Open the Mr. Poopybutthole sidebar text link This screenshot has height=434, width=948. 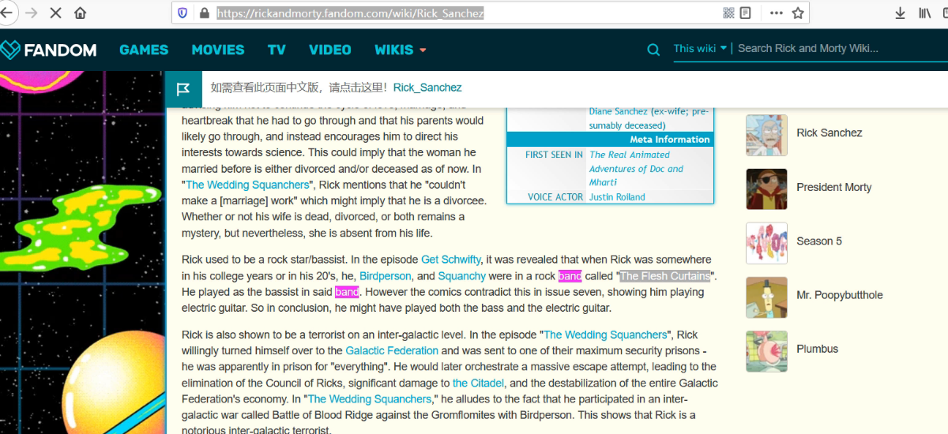(x=840, y=295)
